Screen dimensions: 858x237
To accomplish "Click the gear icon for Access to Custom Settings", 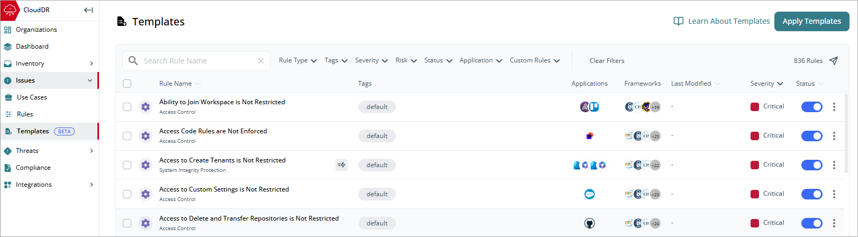I will pos(146,194).
